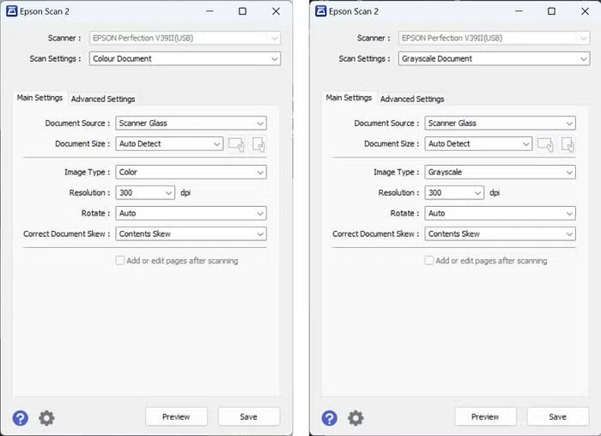Viewport: 601px width, 436px height.
Task: Maximize the left Epson Scan 2 window
Action: click(x=243, y=11)
